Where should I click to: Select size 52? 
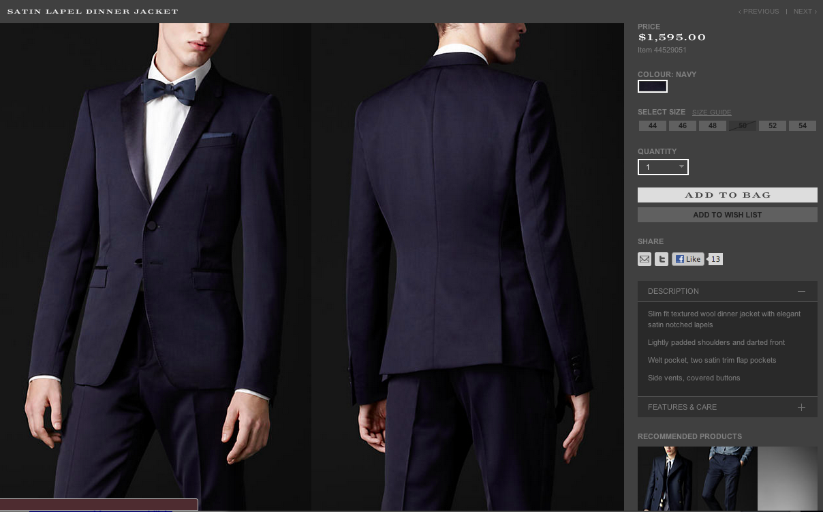[x=772, y=125]
